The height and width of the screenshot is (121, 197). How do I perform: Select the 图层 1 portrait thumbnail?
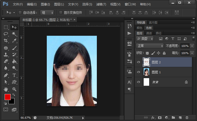tap(146, 72)
